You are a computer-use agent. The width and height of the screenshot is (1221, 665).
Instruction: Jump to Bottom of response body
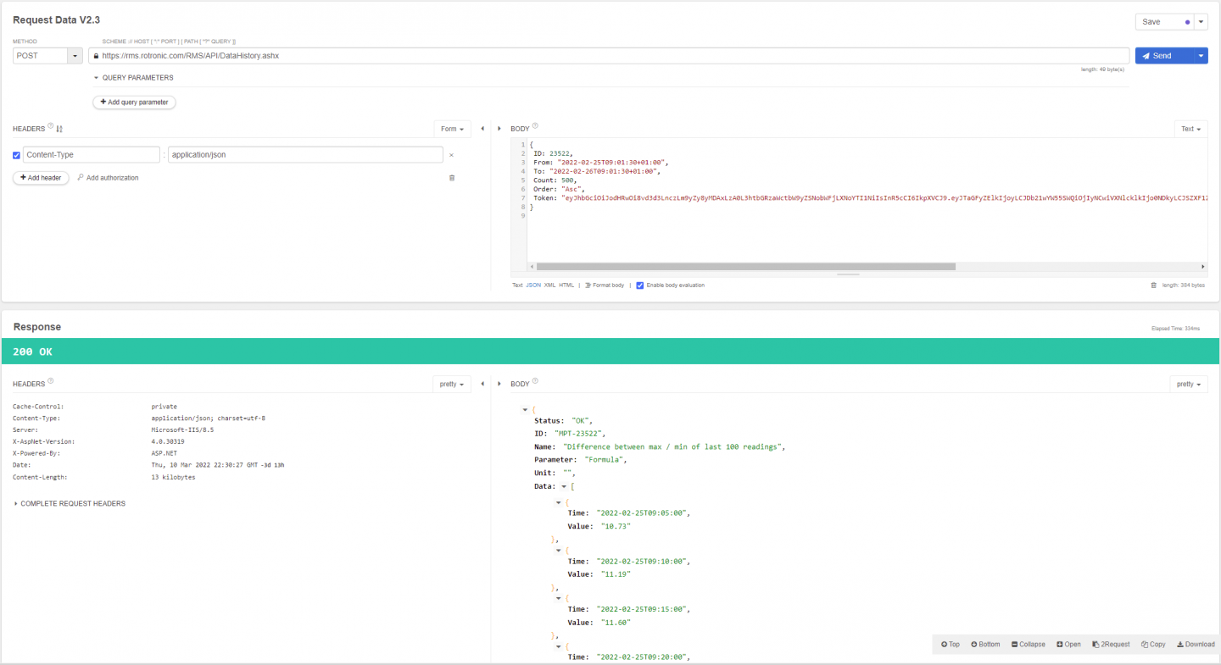pos(985,645)
